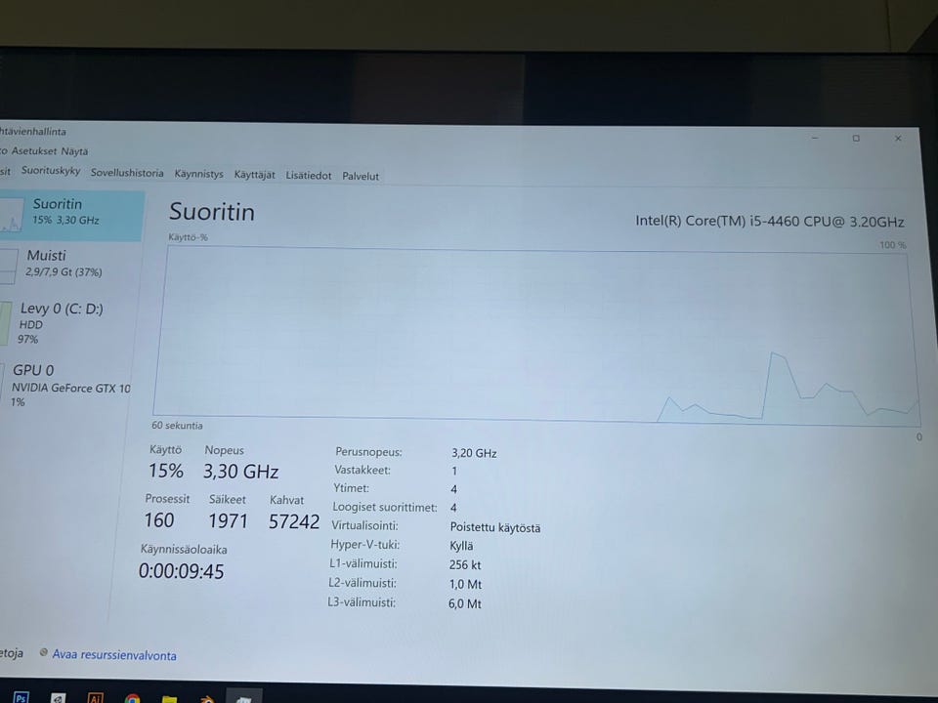Switch to the Suorituskyky tab
The height and width of the screenshot is (703, 938).
coord(51,170)
